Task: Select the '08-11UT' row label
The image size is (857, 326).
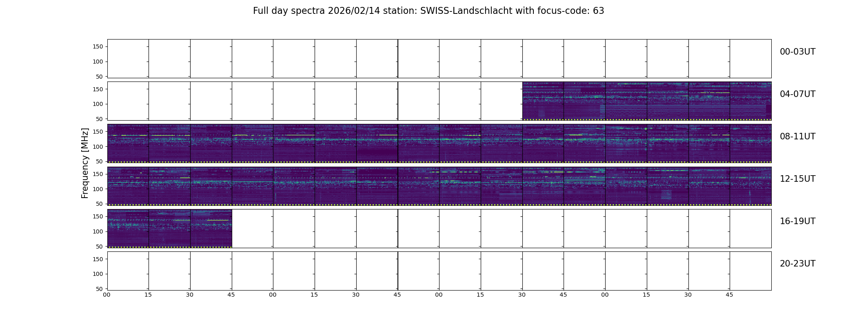Action: click(x=797, y=137)
